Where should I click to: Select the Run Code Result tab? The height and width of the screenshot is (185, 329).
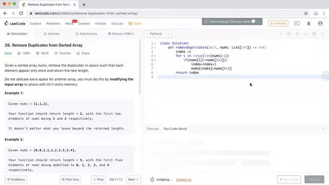175,129
